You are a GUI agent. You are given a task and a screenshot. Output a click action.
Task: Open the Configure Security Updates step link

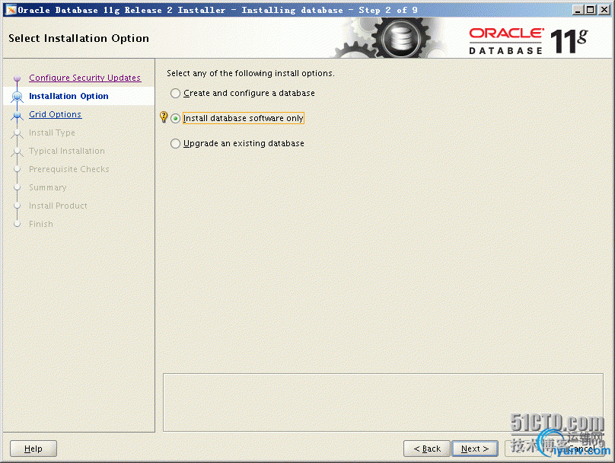click(x=84, y=78)
